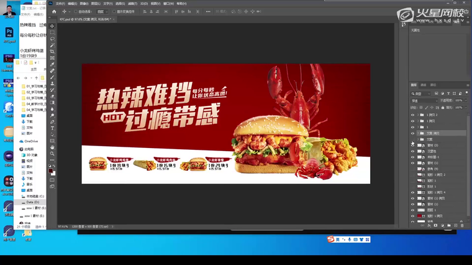
Task: Select the Zoom magnifier tool
Action: coord(53,154)
